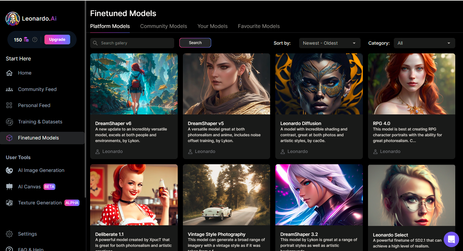Click the user icon under DreamShaper v6
463x251 pixels.
(98, 151)
